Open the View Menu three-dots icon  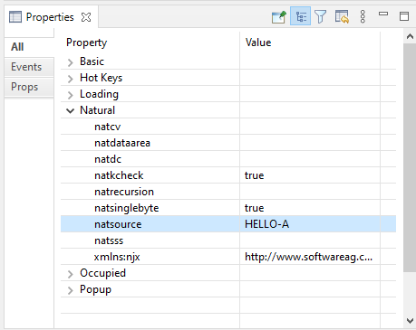[x=363, y=16]
